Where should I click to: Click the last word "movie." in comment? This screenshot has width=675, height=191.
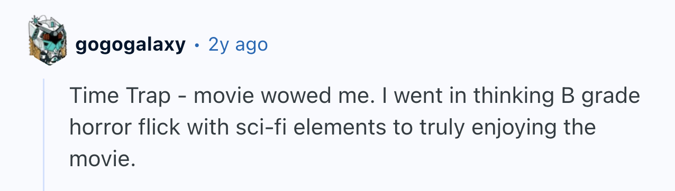click(99, 159)
